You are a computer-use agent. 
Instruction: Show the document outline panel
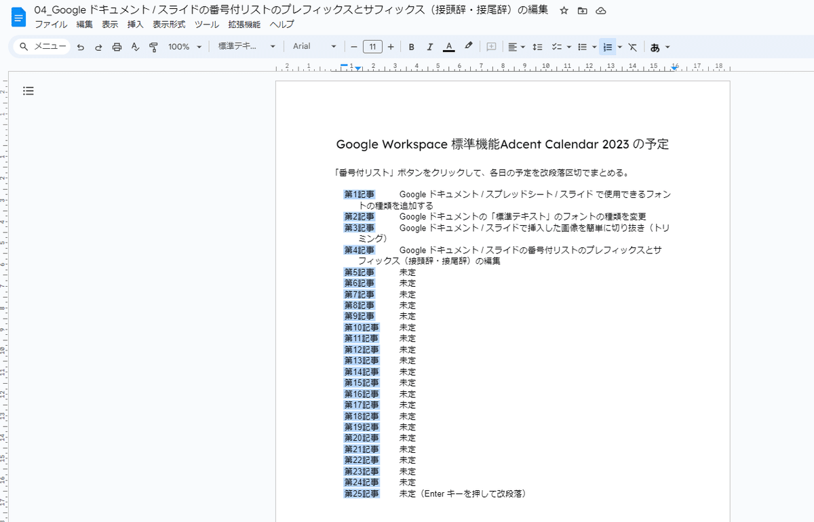[x=28, y=91]
